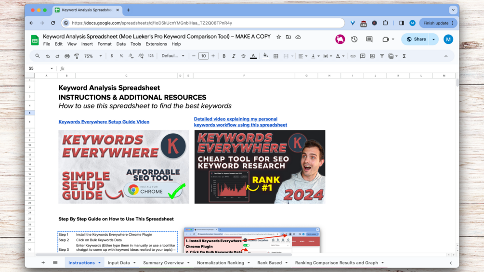Open version history clock icon

click(x=354, y=39)
